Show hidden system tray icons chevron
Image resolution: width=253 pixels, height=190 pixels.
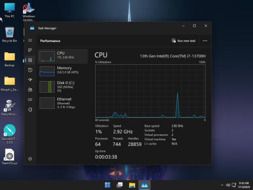coord(222,185)
